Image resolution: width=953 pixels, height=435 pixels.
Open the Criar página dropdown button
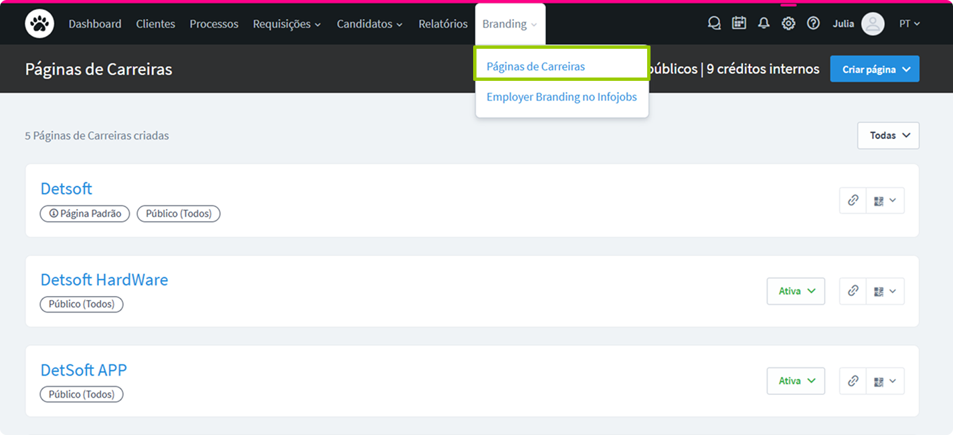(x=874, y=69)
